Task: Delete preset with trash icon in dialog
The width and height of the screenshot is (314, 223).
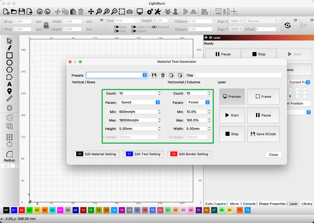Action: coord(163,75)
